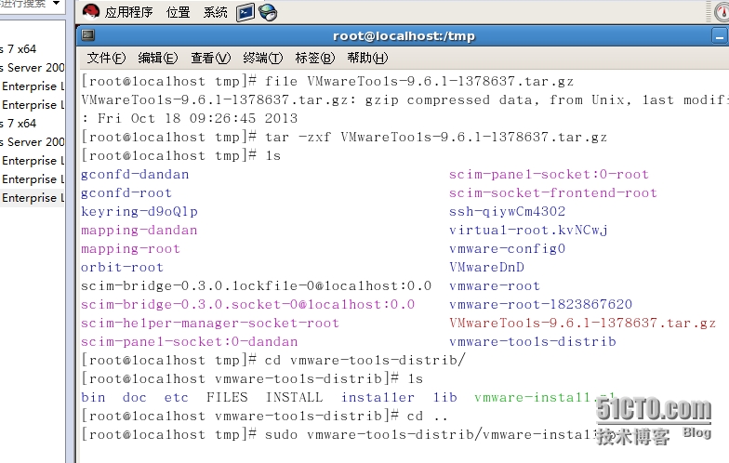Image resolution: width=729 pixels, height=463 pixels.
Task: Click the INSTALL entry
Action: pos(294,398)
